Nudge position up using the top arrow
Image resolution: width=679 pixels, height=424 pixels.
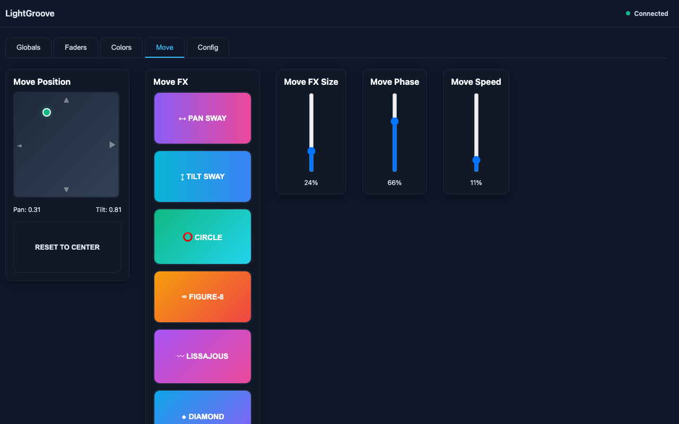click(66, 100)
